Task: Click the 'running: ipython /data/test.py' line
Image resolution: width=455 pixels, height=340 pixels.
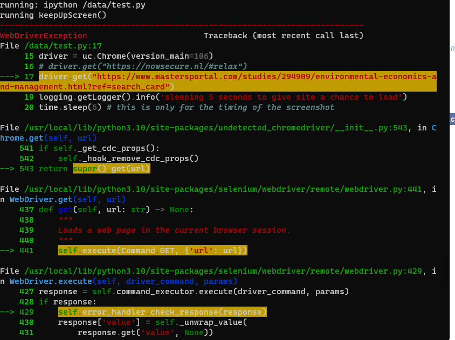Action: click(x=73, y=5)
